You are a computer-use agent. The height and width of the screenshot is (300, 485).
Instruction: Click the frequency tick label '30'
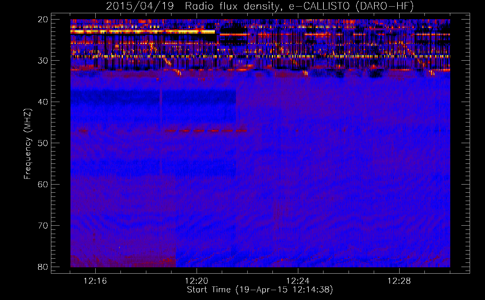coord(43,61)
